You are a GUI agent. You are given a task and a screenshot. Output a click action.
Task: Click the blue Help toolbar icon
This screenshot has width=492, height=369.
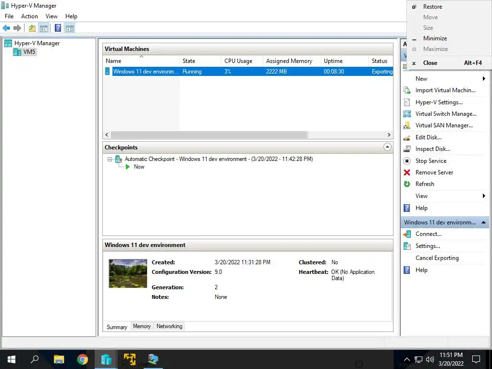tap(58, 28)
